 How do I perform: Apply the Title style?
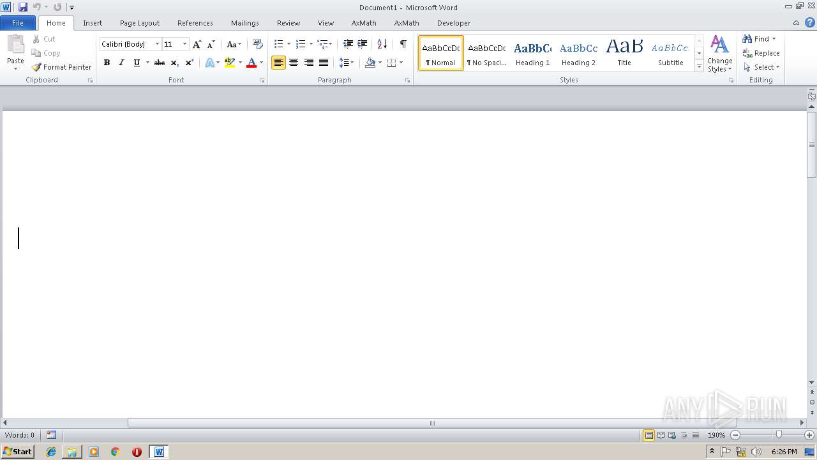[x=624, y=53]
